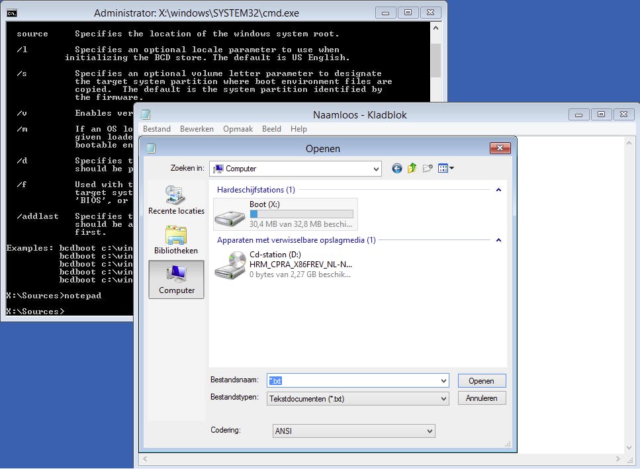Image resolution: width=640 pixels, height=469 pixels.
Task: Open the Bewerken menu in Kladblok
Action: point(197,129)
